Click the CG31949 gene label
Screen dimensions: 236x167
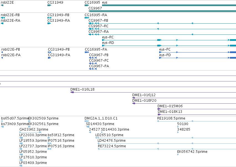pyautogui.click(x=55, y=3)
